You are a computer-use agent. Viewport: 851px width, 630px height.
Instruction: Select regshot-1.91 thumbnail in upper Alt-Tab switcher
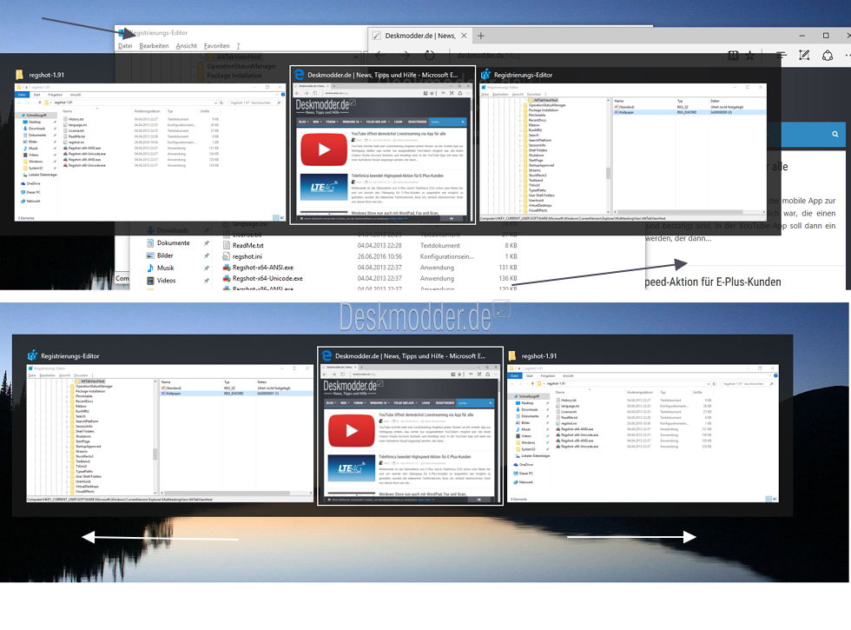coord(149,152)
